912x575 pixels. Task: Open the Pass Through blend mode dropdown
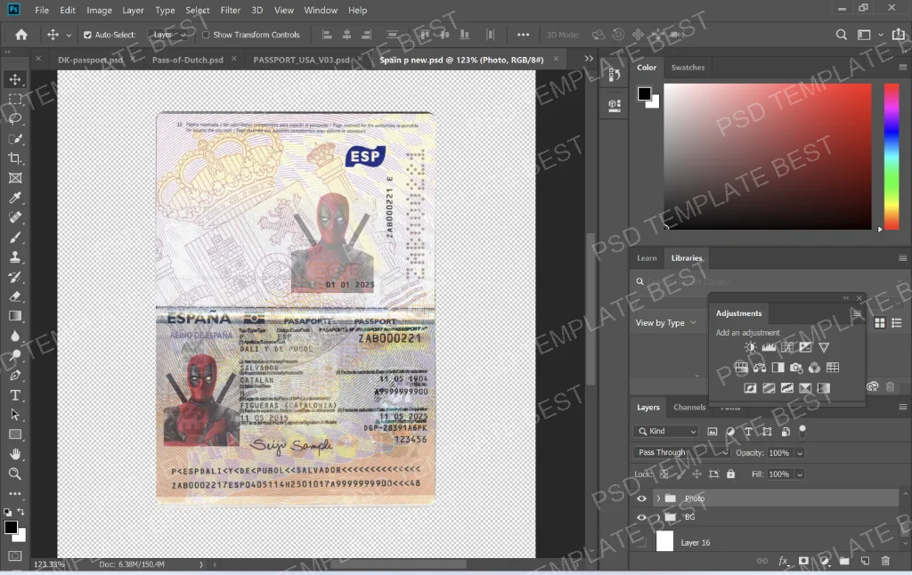pyautogui.click(x=681, y=452)
